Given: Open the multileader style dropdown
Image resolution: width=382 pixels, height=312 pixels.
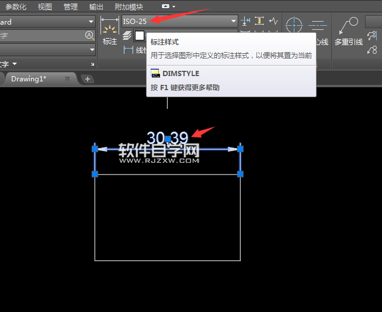Looking at the screenshot, I should [373, 22].
